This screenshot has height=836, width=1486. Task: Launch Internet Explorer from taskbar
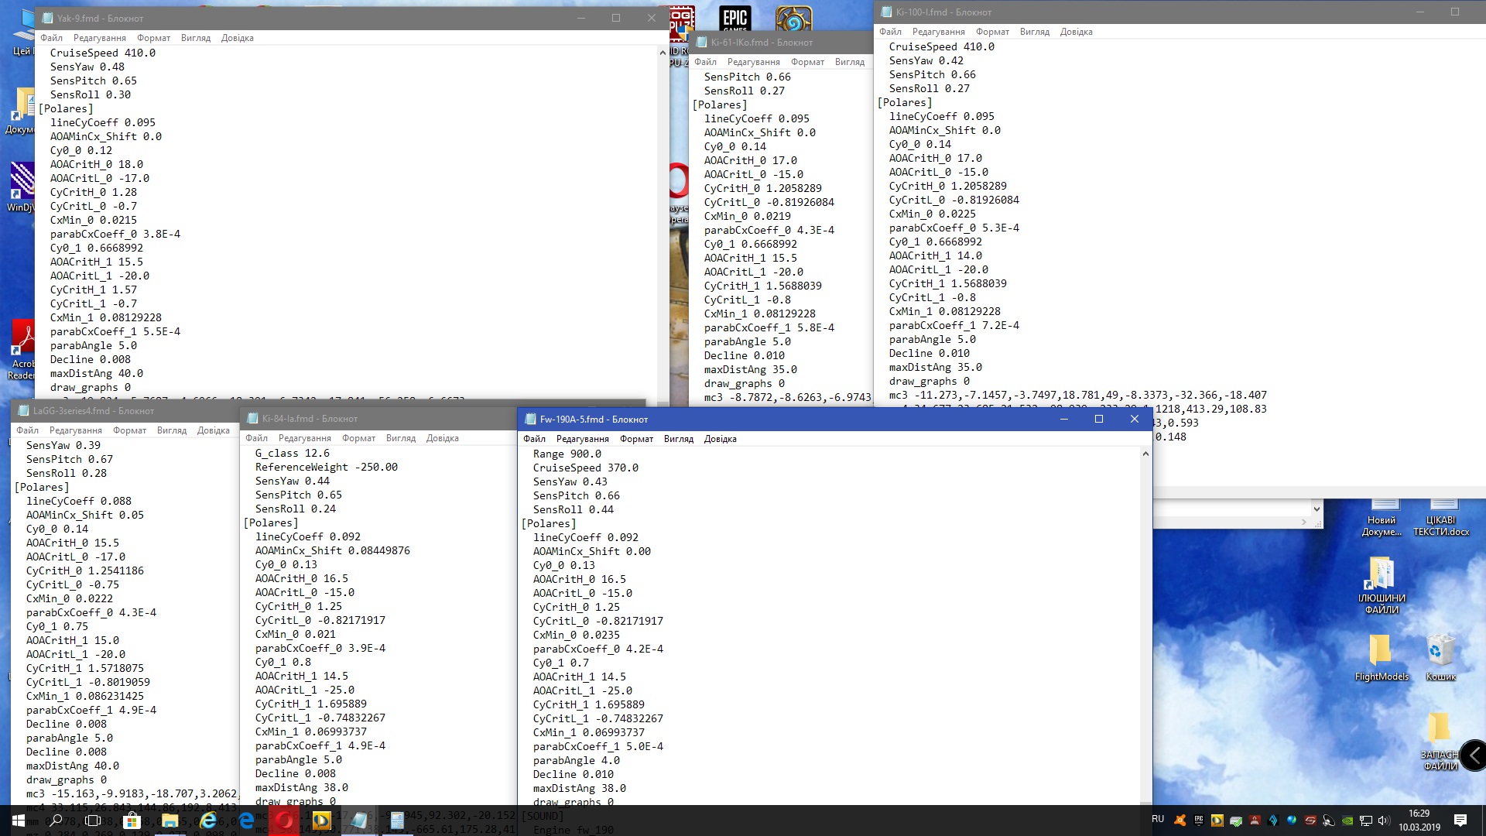point(208,821)
